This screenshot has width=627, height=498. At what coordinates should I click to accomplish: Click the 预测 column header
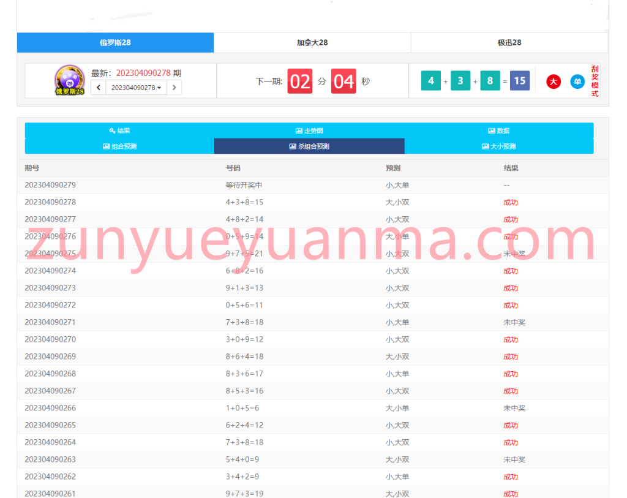[393, 168]
